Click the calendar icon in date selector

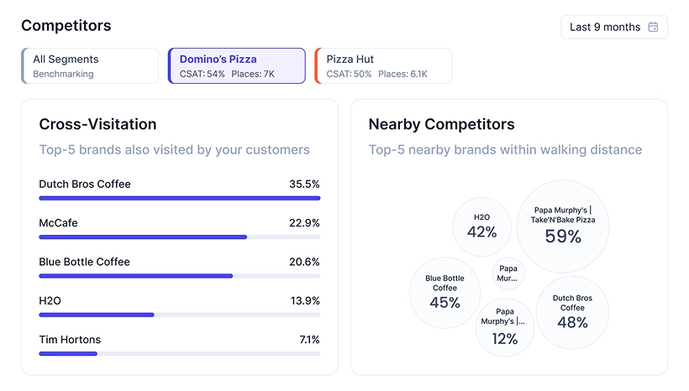tap(653, 27)
